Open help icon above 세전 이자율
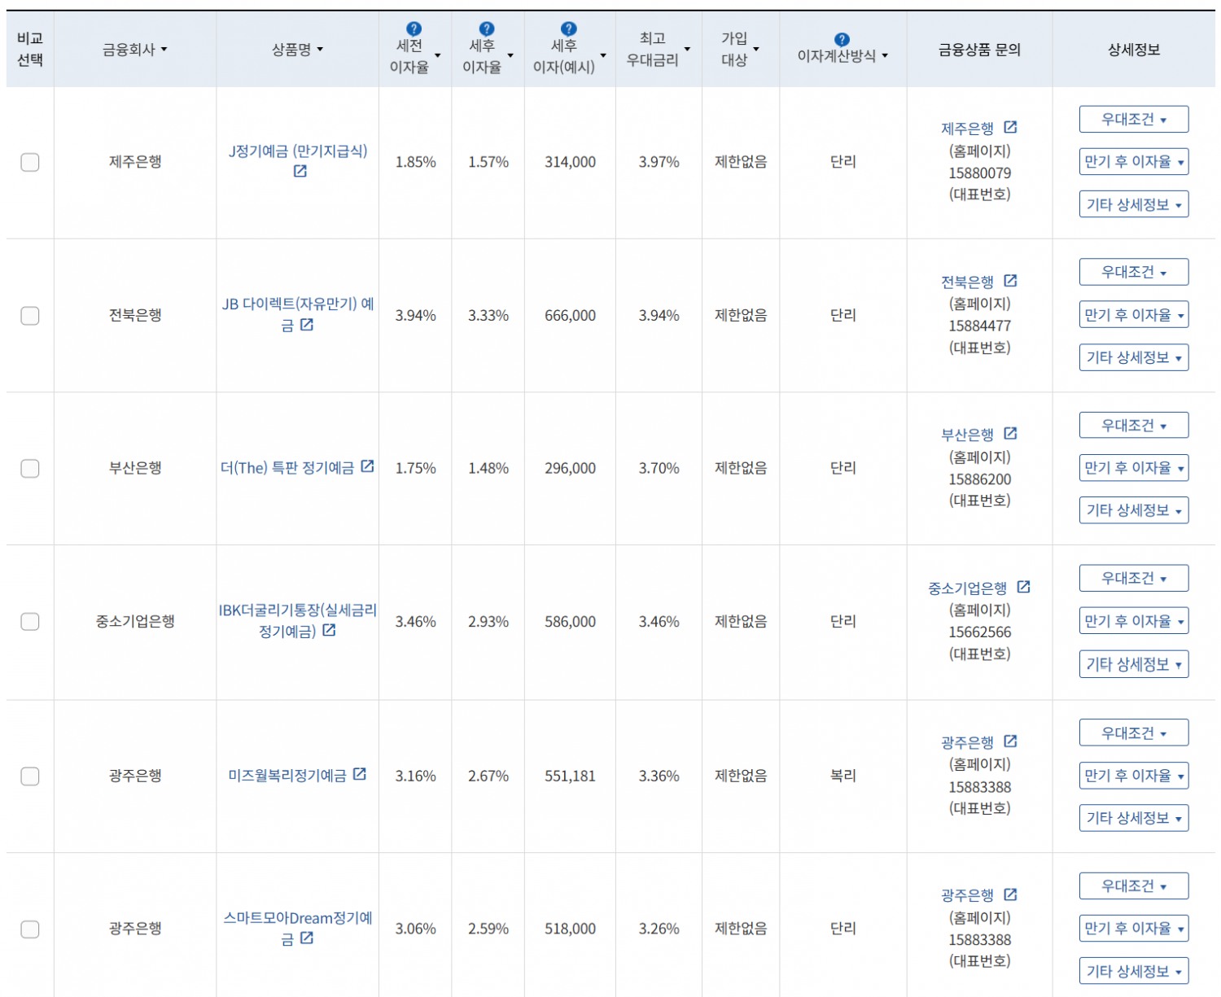The height and width of the screenshot is (997, 1221). [414, 29]
